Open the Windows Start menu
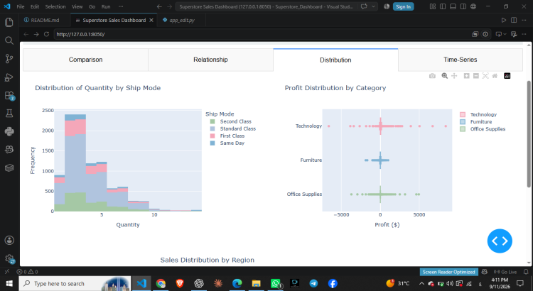The width and height of the screenshot is (533, 291). tap(9, 283)
